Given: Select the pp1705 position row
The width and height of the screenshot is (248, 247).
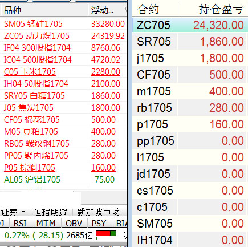Looking at the screenshot, I should coord(190,141).
